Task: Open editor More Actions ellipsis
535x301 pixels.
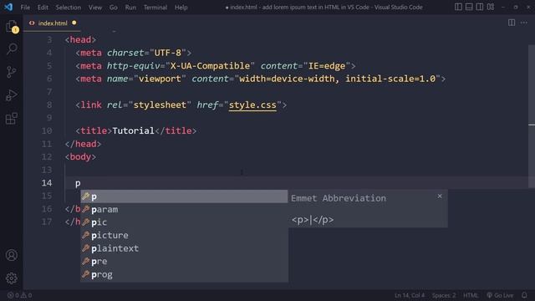Action: point(524,23)
